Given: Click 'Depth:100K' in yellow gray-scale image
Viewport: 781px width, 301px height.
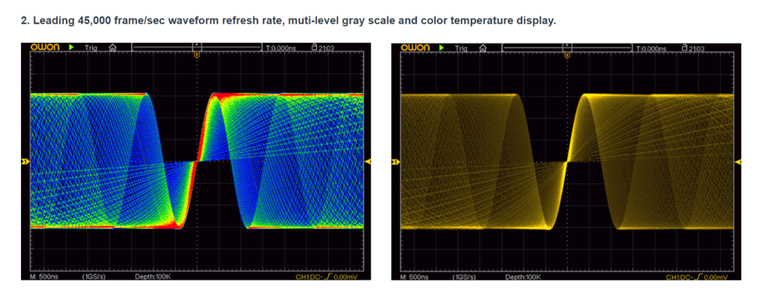Looking at the screenshot, I should coord(523,277).
